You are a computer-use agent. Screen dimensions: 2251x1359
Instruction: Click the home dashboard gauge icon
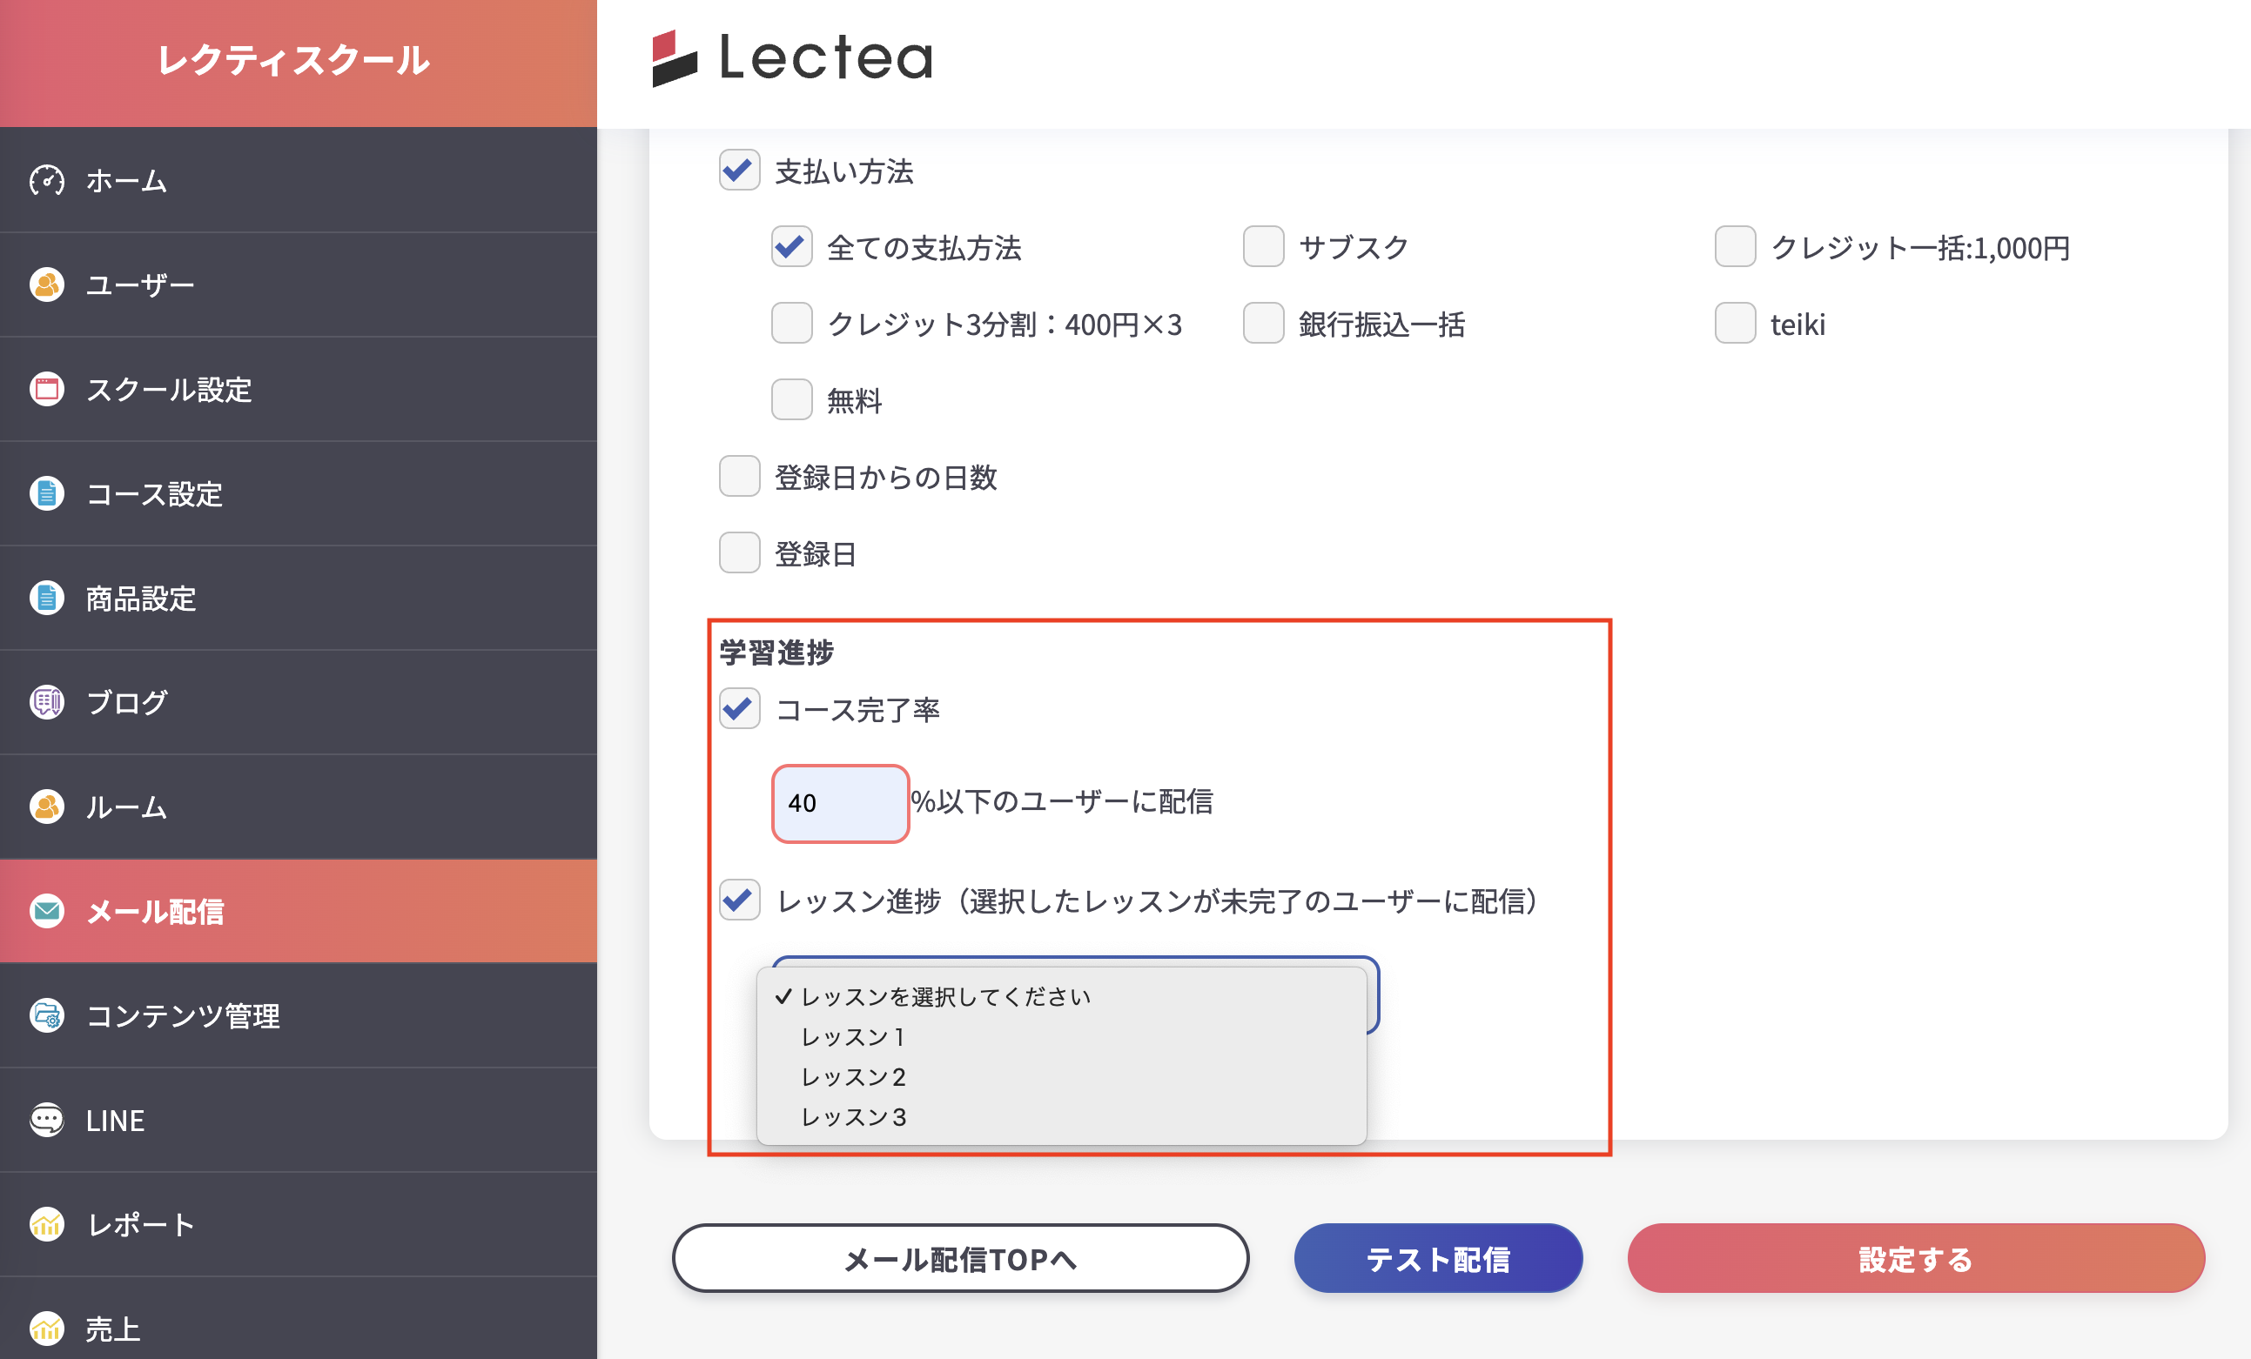[47, 180]
